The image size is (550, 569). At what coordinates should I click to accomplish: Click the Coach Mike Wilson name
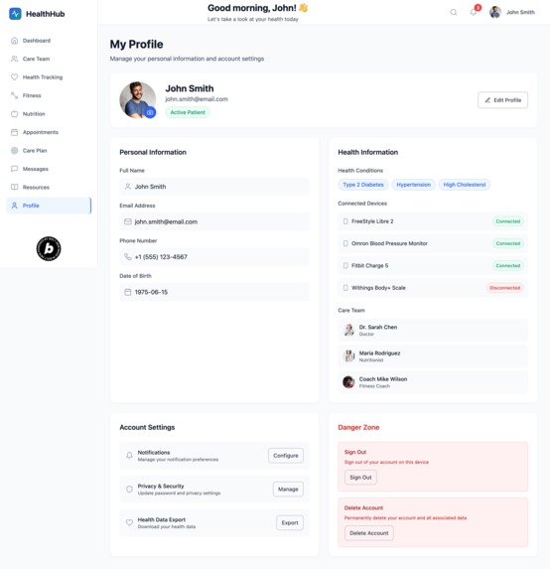pyautogui.click(x=383, y=379)
